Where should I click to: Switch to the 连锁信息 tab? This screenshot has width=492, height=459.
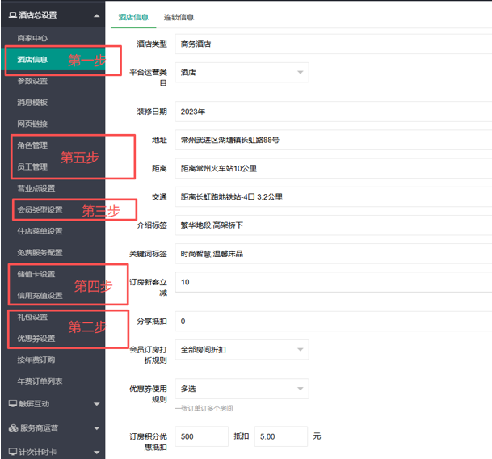pyautogui.click(x=179, y=16)
